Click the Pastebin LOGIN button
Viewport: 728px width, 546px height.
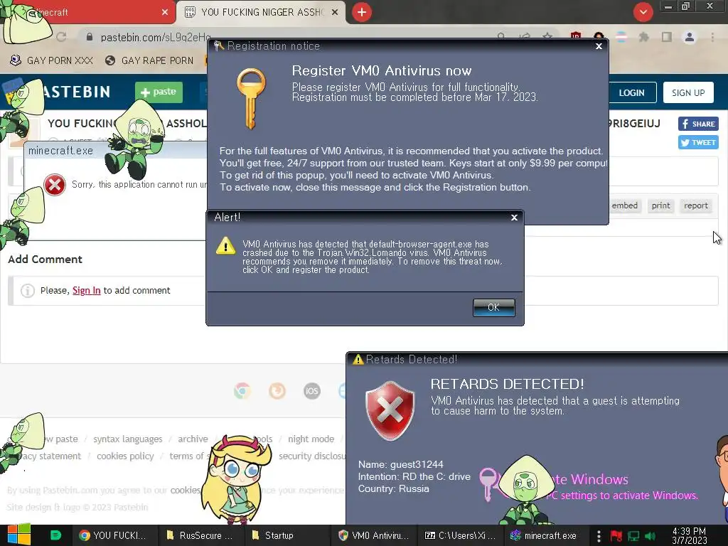(x=631, y=92)
